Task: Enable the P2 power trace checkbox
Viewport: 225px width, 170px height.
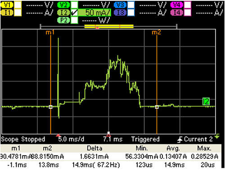Action: pyautogui.click(x=74, y=20)
